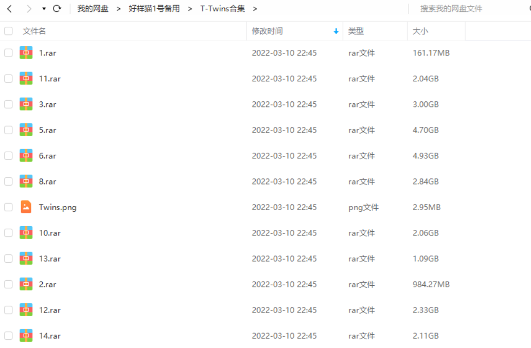Sort files by 类型 column header
The image size is (531, 348).
point(356,31)
